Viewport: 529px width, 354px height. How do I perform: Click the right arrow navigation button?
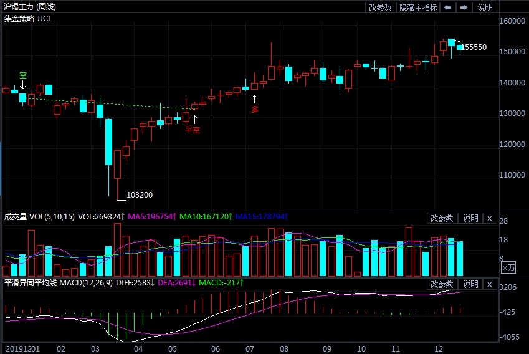tap(464, 7)
